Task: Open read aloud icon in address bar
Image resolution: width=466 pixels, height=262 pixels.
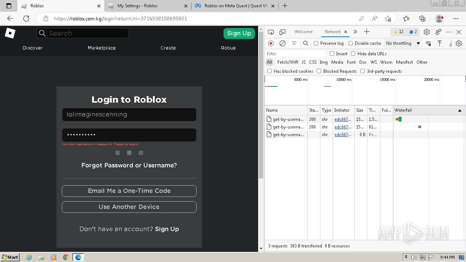Action: pos(375,19)
